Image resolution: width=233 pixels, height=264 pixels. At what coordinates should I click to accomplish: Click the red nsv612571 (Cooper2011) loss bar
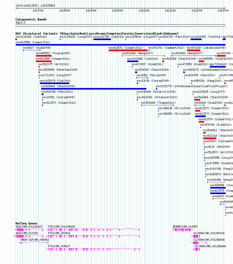128,50
